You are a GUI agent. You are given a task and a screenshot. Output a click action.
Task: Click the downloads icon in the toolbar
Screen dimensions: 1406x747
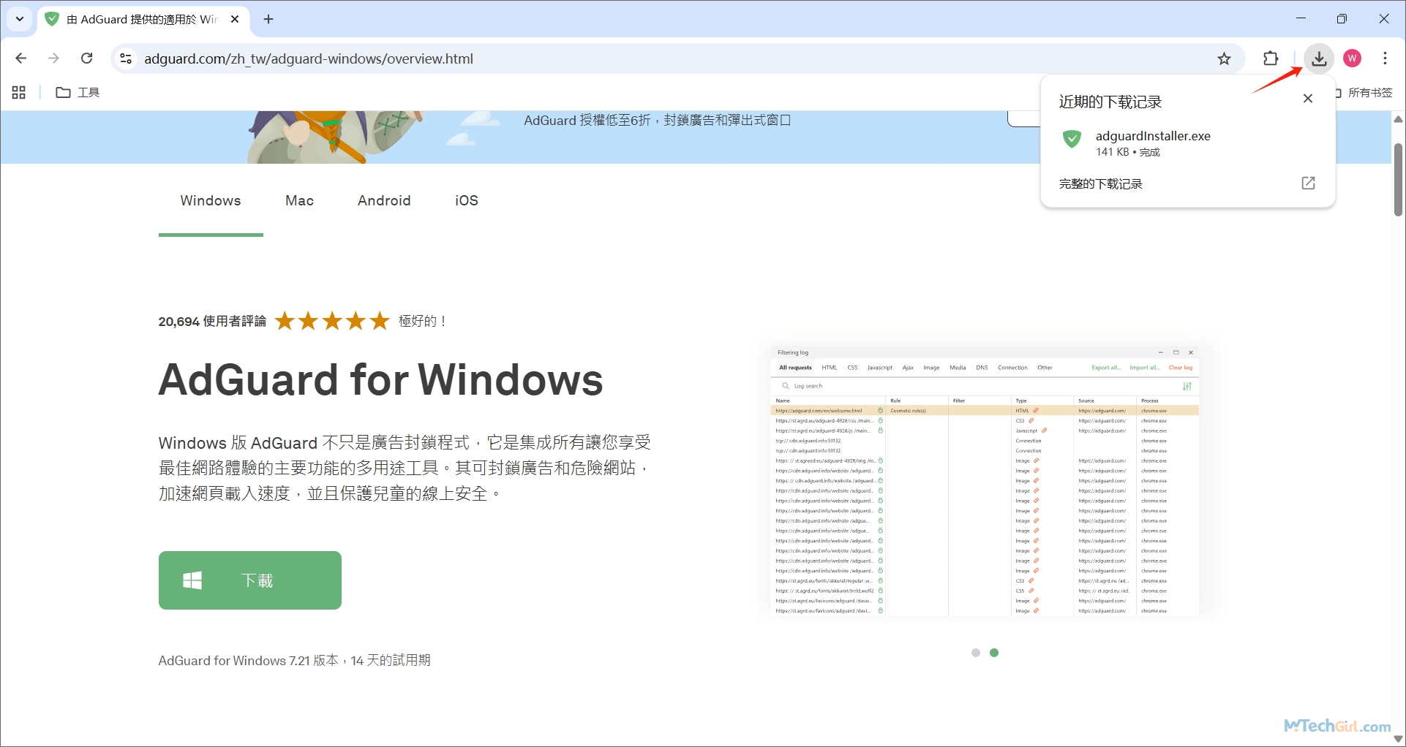[x=1319, y=58]
